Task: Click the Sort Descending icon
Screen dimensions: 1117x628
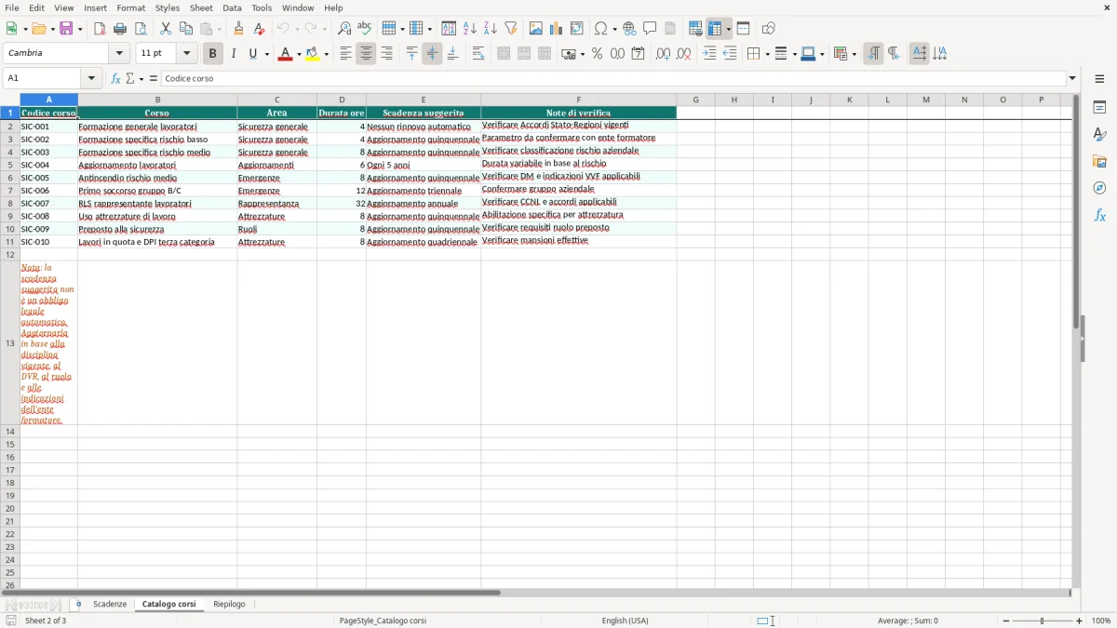Action: coord(490,29)
